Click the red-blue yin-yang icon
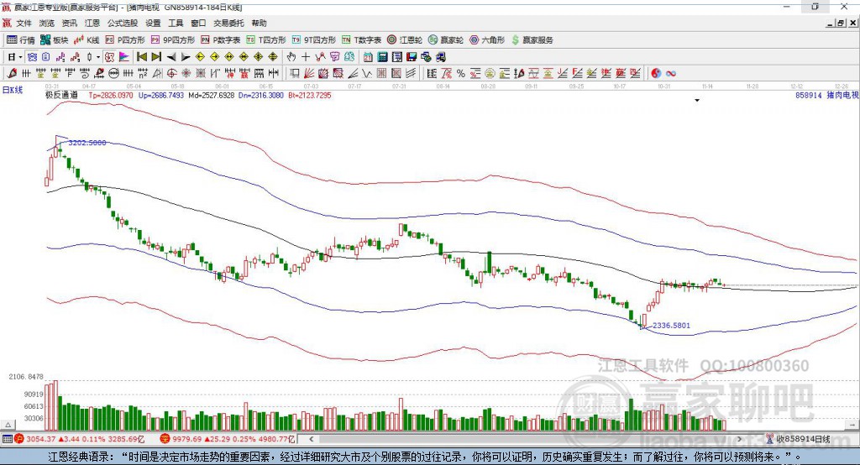Viewport: 860px width, 465px height. tap(656, 73)
